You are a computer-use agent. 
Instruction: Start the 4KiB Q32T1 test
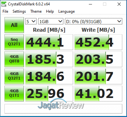pos(14,76)
